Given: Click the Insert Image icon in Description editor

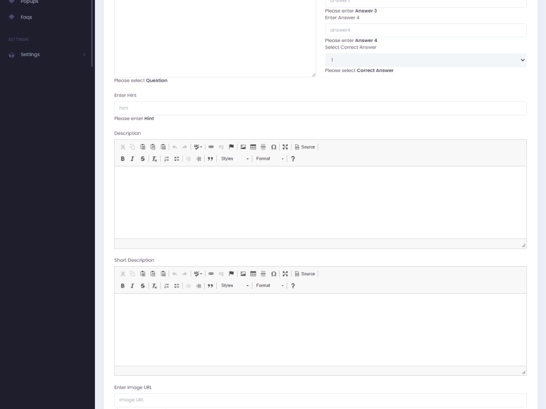Looking at the screenshot, I should (x=242, y=147).
